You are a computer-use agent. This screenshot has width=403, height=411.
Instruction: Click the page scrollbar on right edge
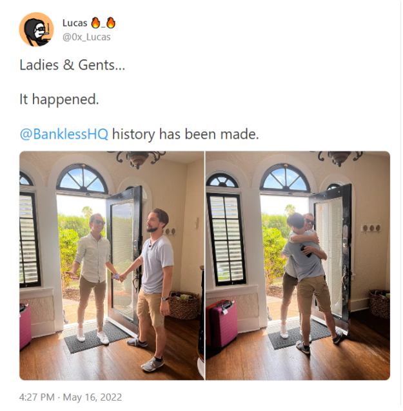point(401,205)
